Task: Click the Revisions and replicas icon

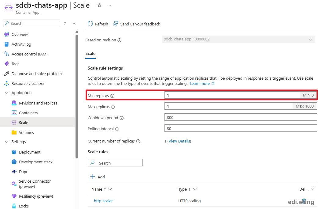Action: pyautogui.click(x=14, y=103)
